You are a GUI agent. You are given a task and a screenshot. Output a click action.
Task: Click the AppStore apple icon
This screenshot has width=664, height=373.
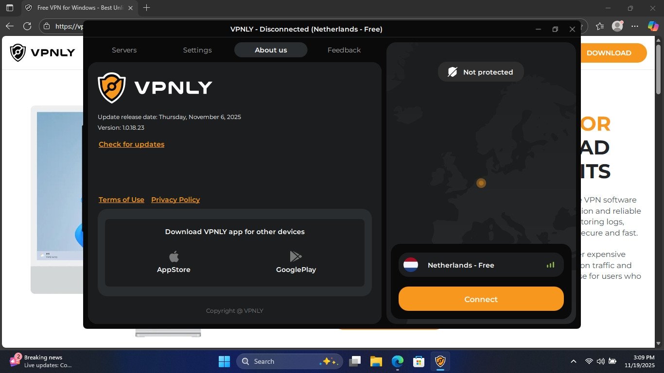pyautogui.click(x=174, y=256)
